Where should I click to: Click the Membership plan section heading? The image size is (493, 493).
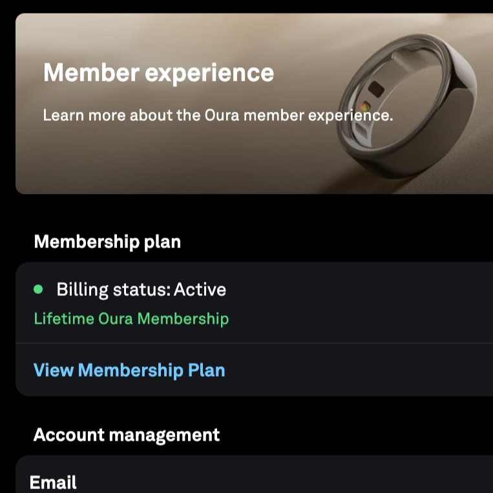click(x=107, y=242)
